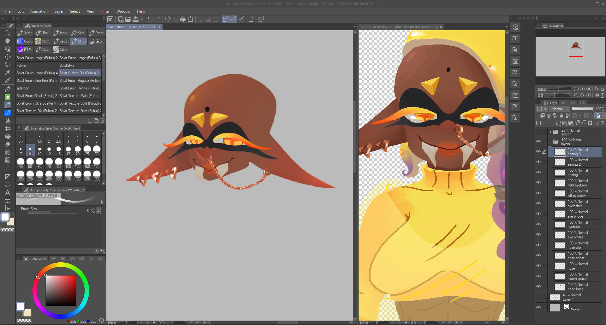The width and height of the screenshot is (606, 325).
Task: Select the India ink brush group
Action: click(60, 33)
